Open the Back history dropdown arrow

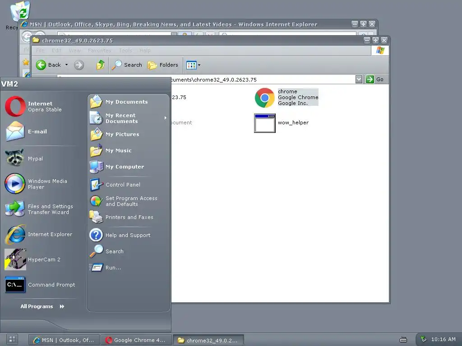pyautogui.click(x=67, y=65)
